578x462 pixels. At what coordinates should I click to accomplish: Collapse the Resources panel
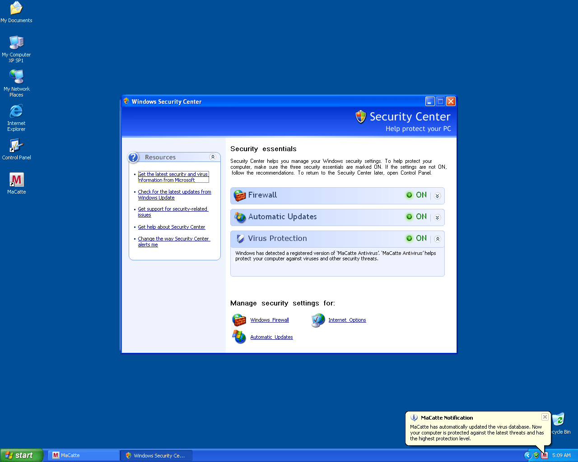213,157
